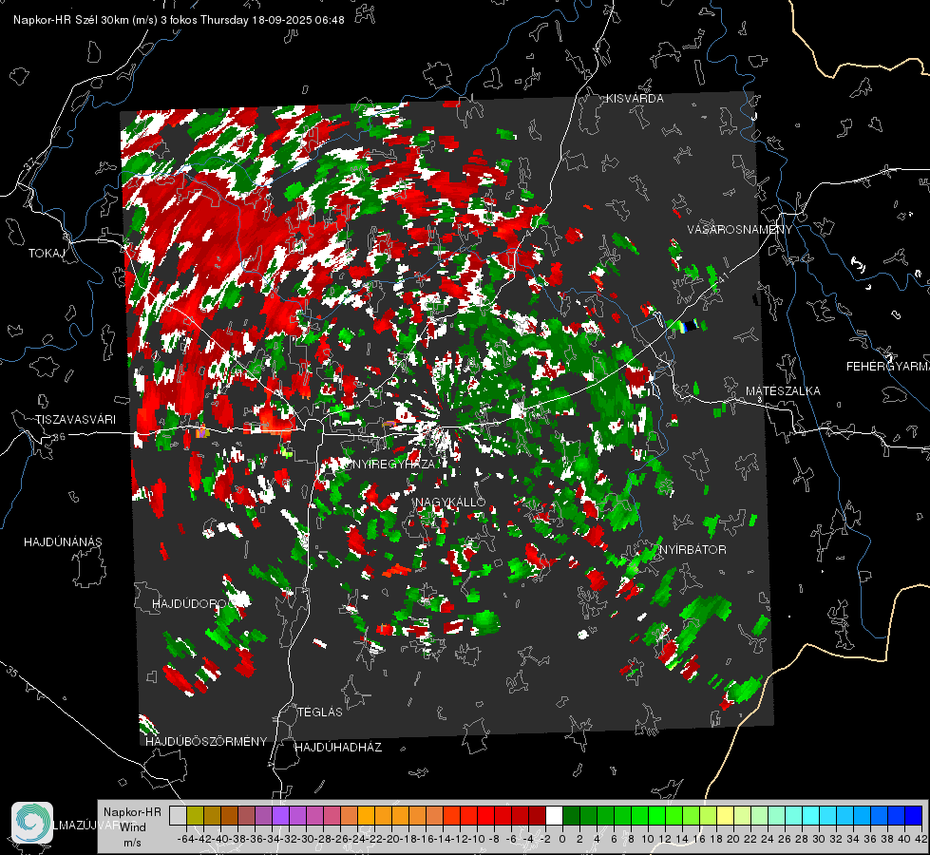The image size is (930, 855).
Task: Click the NYÍRBÁTOR town label
Action: click(693, 549)
